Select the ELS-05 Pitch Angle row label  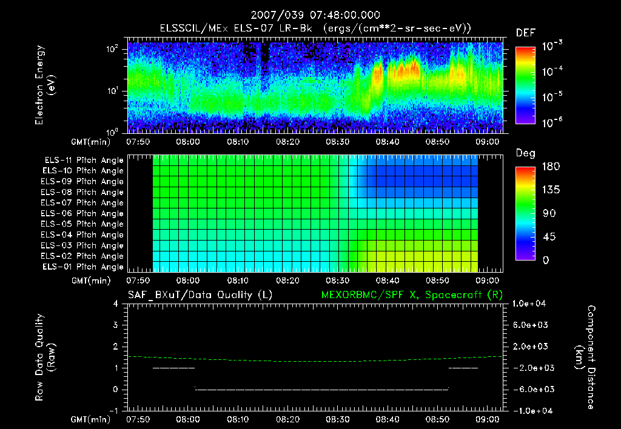(82, 224)
